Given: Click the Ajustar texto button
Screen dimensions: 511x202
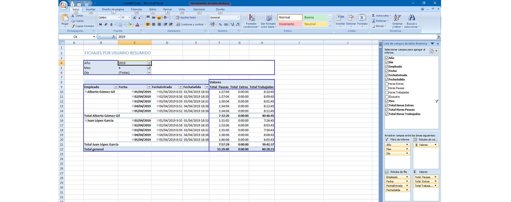Looking at the screenshot, I should tap(186, 18).
